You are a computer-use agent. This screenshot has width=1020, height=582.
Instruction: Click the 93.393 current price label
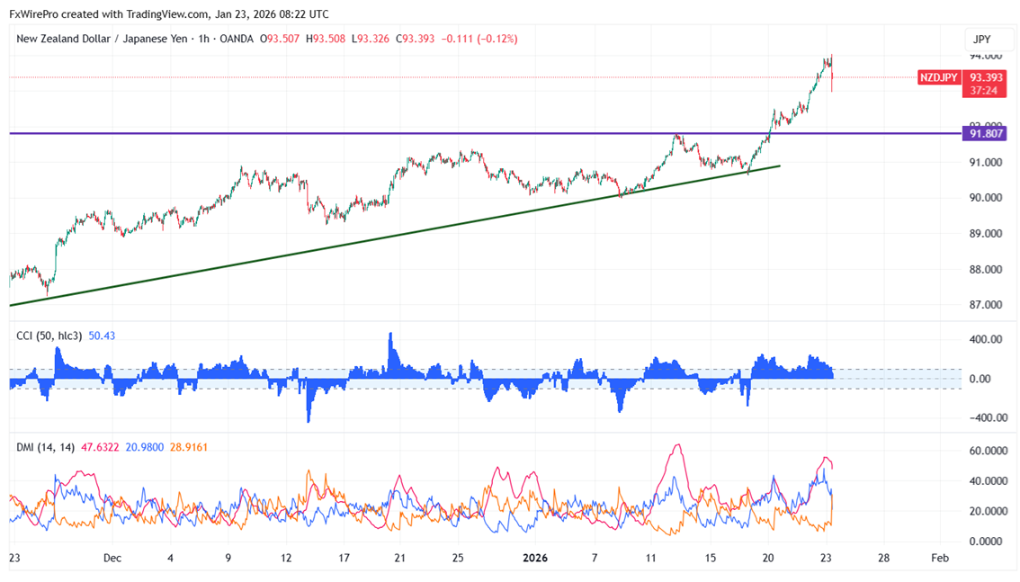[x=985, y=77]
